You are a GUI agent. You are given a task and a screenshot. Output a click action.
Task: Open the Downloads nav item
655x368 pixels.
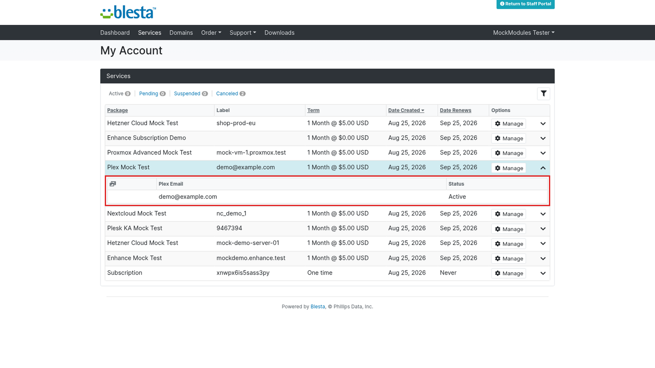click(x=279, y=33)
